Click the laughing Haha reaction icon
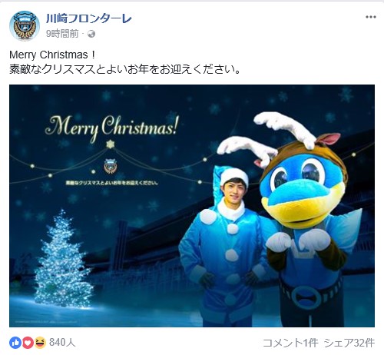This screenshot has height=355, width=384. (40, 343)
